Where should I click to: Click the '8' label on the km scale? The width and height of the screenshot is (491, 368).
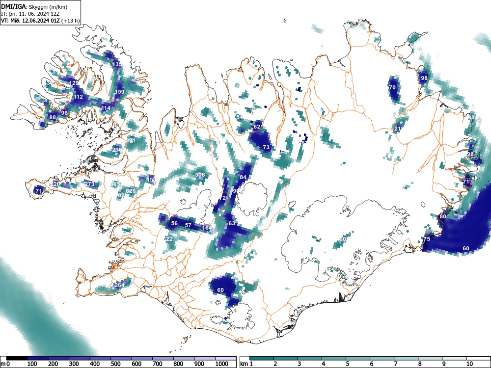coord(420,364)
